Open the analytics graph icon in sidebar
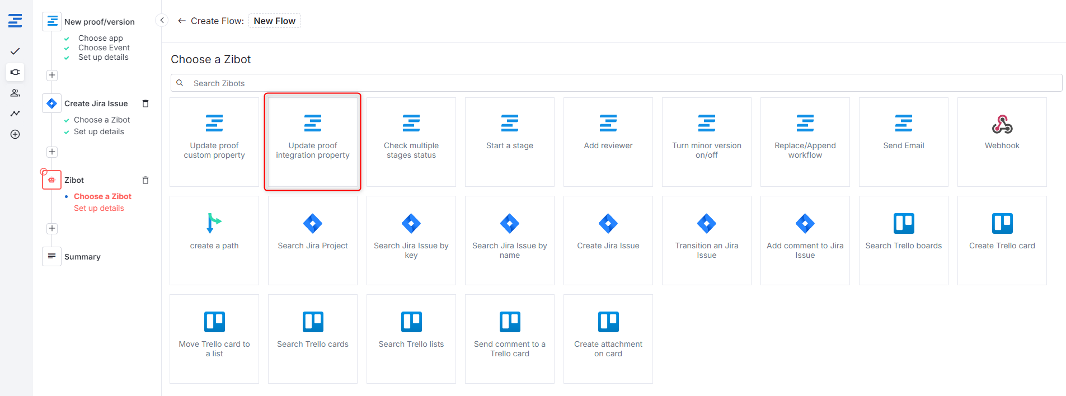Viewport: 1066px width, 396px height. [15, 114]
